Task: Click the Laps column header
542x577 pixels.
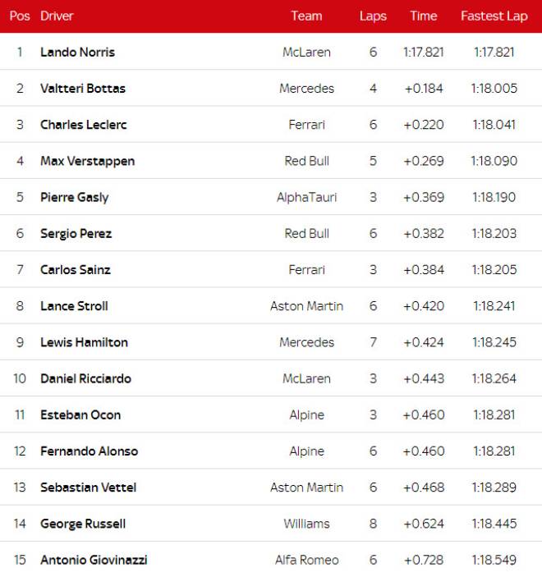Action: pyautogui.click(x=373, y=16)
